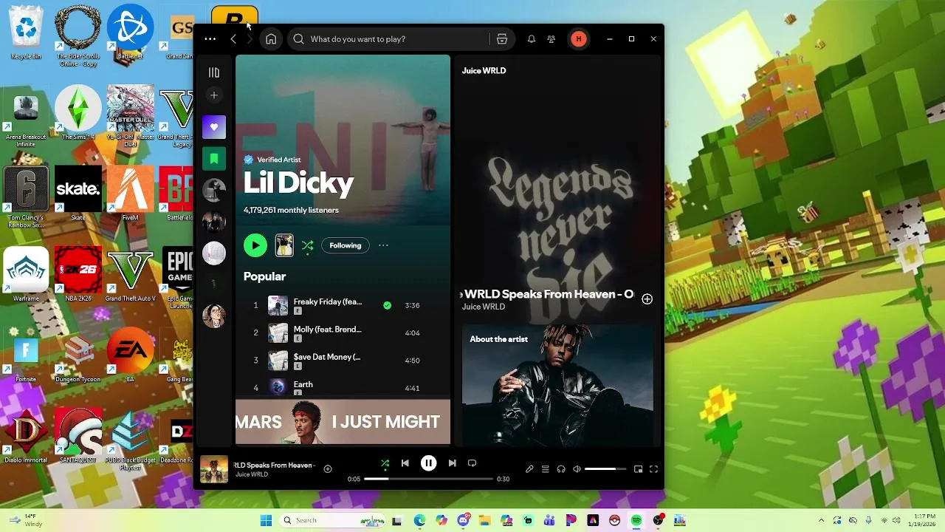Image resolution: width=945 pixels, height=532 pixels.
Task: Create playlist with the plus icon in sidebar
Action: pyautogui.click(x=214, y=95)
